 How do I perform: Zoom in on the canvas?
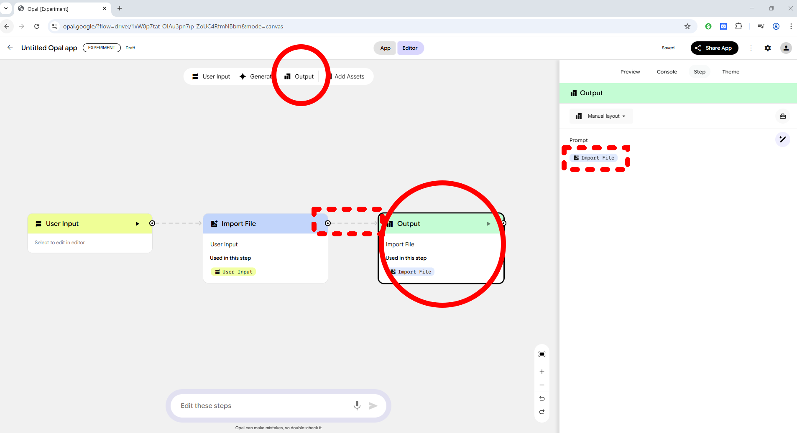(x=542, y=372)
